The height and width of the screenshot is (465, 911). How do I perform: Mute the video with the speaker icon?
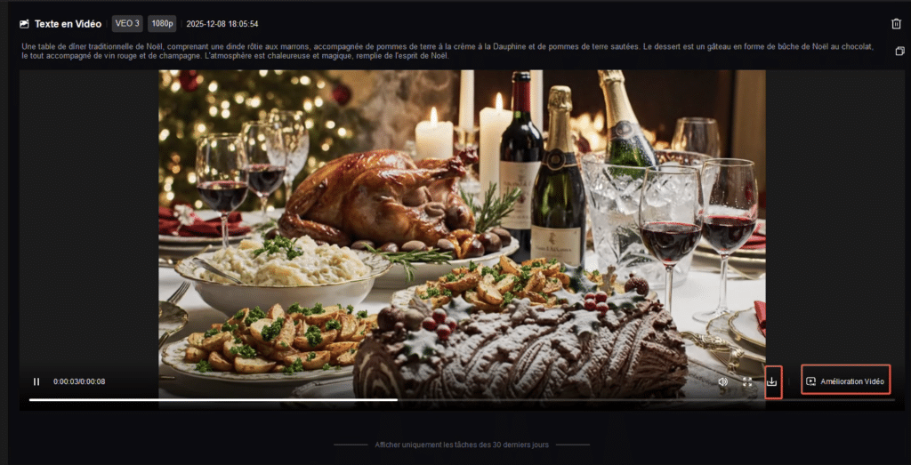pyautogui.click(x=722, y=382)
